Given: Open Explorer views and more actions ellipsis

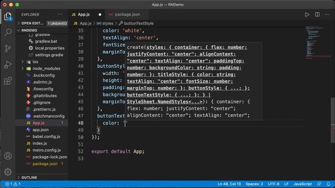Looking at the screenshot, I should tap(60, 15).
